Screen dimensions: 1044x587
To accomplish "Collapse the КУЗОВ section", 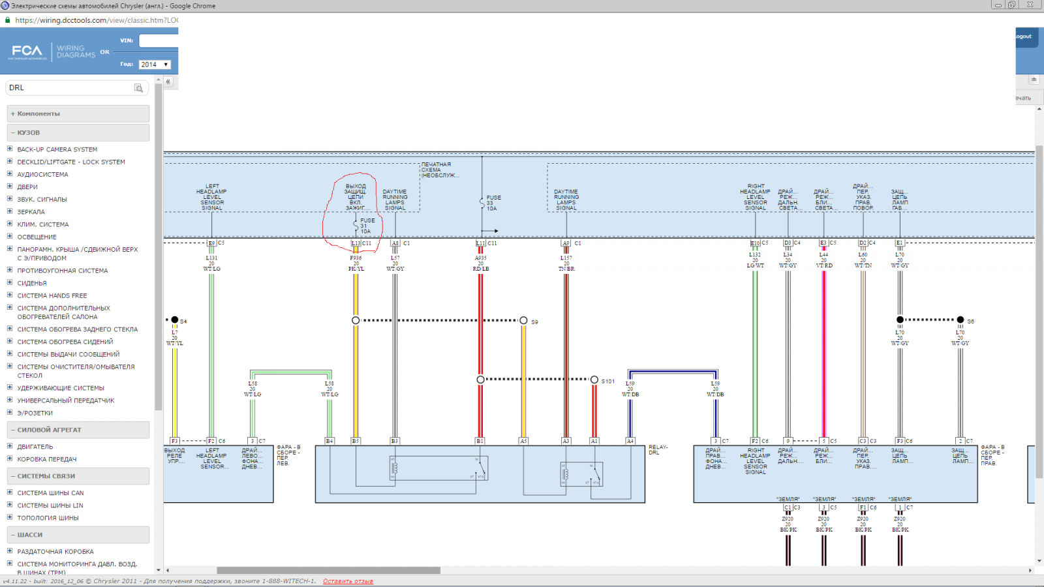I will click(78, 132).
